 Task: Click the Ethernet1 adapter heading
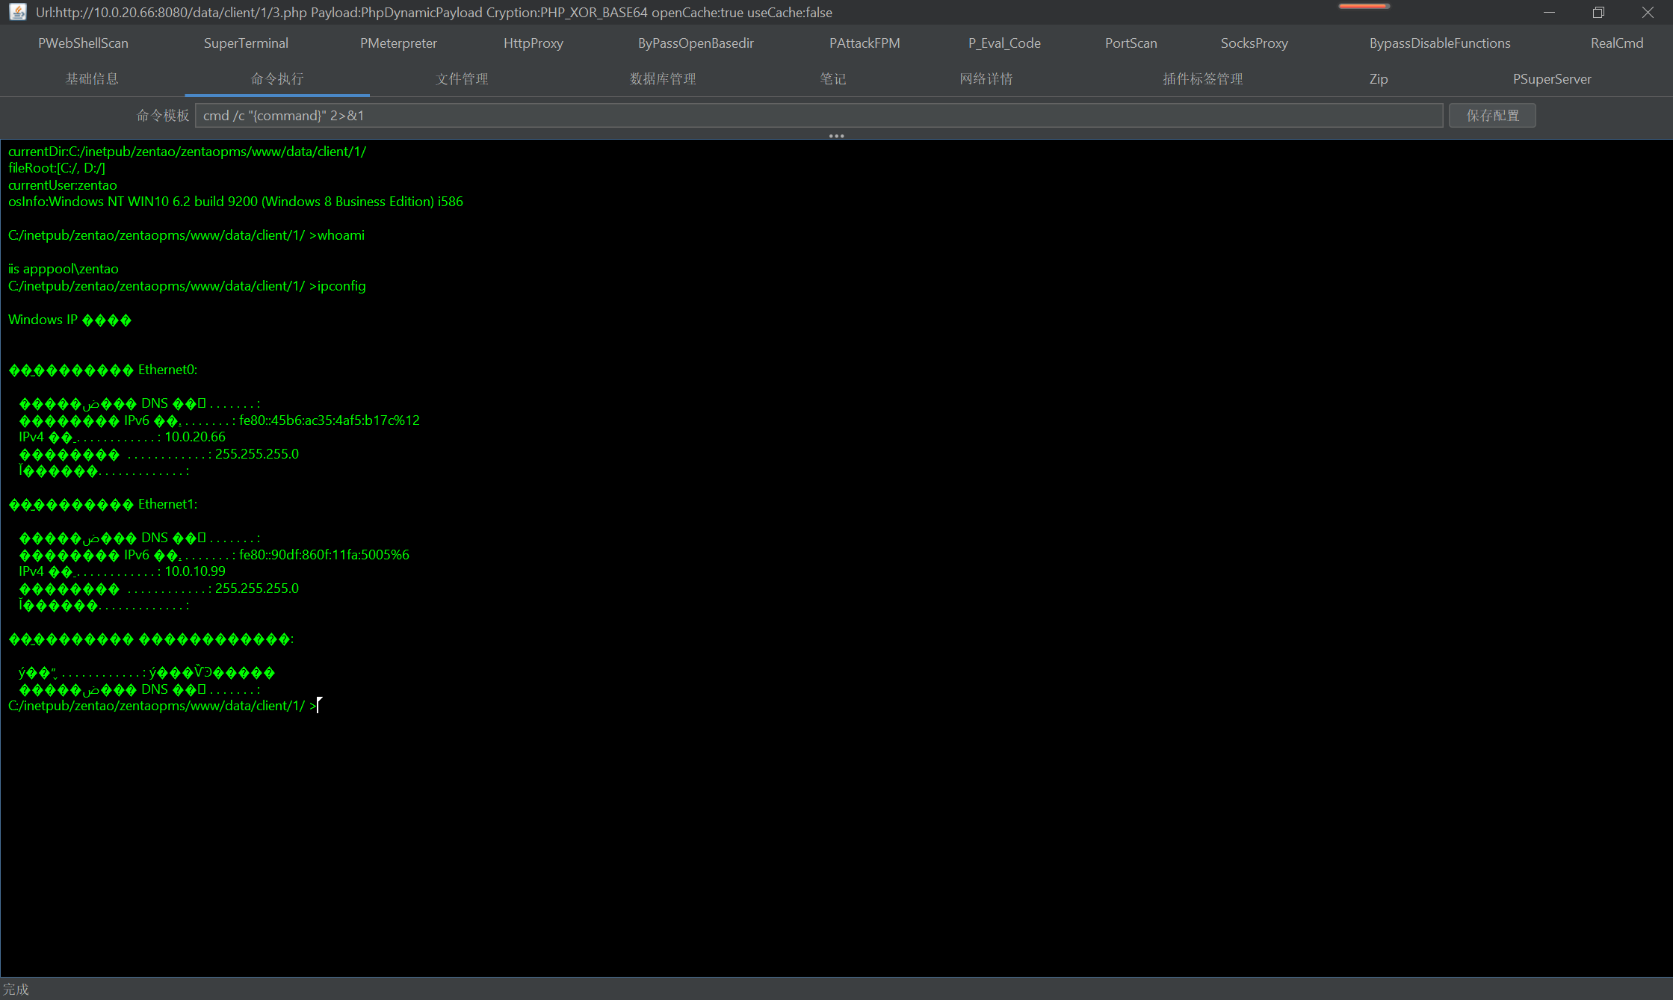103,504
